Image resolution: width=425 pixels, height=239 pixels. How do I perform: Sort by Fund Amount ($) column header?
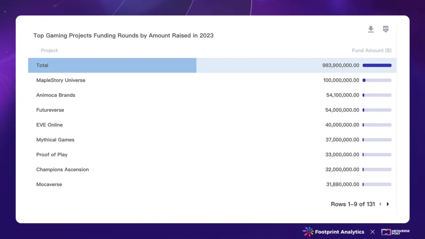tap(371, 50)
